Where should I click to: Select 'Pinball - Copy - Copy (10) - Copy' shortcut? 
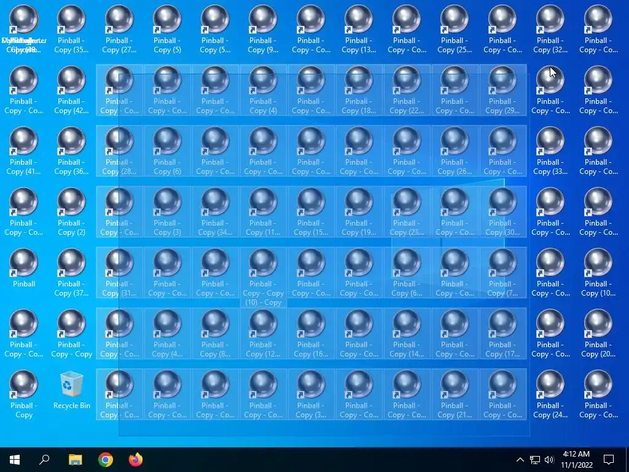coord(263,277)
